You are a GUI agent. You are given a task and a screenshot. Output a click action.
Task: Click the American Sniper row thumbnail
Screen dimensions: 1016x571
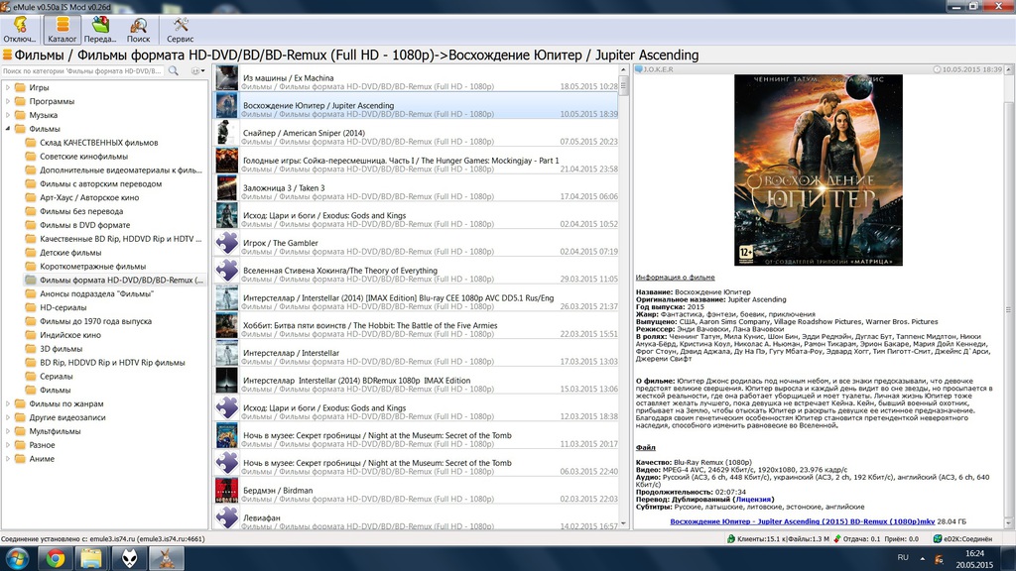[227, 133]
